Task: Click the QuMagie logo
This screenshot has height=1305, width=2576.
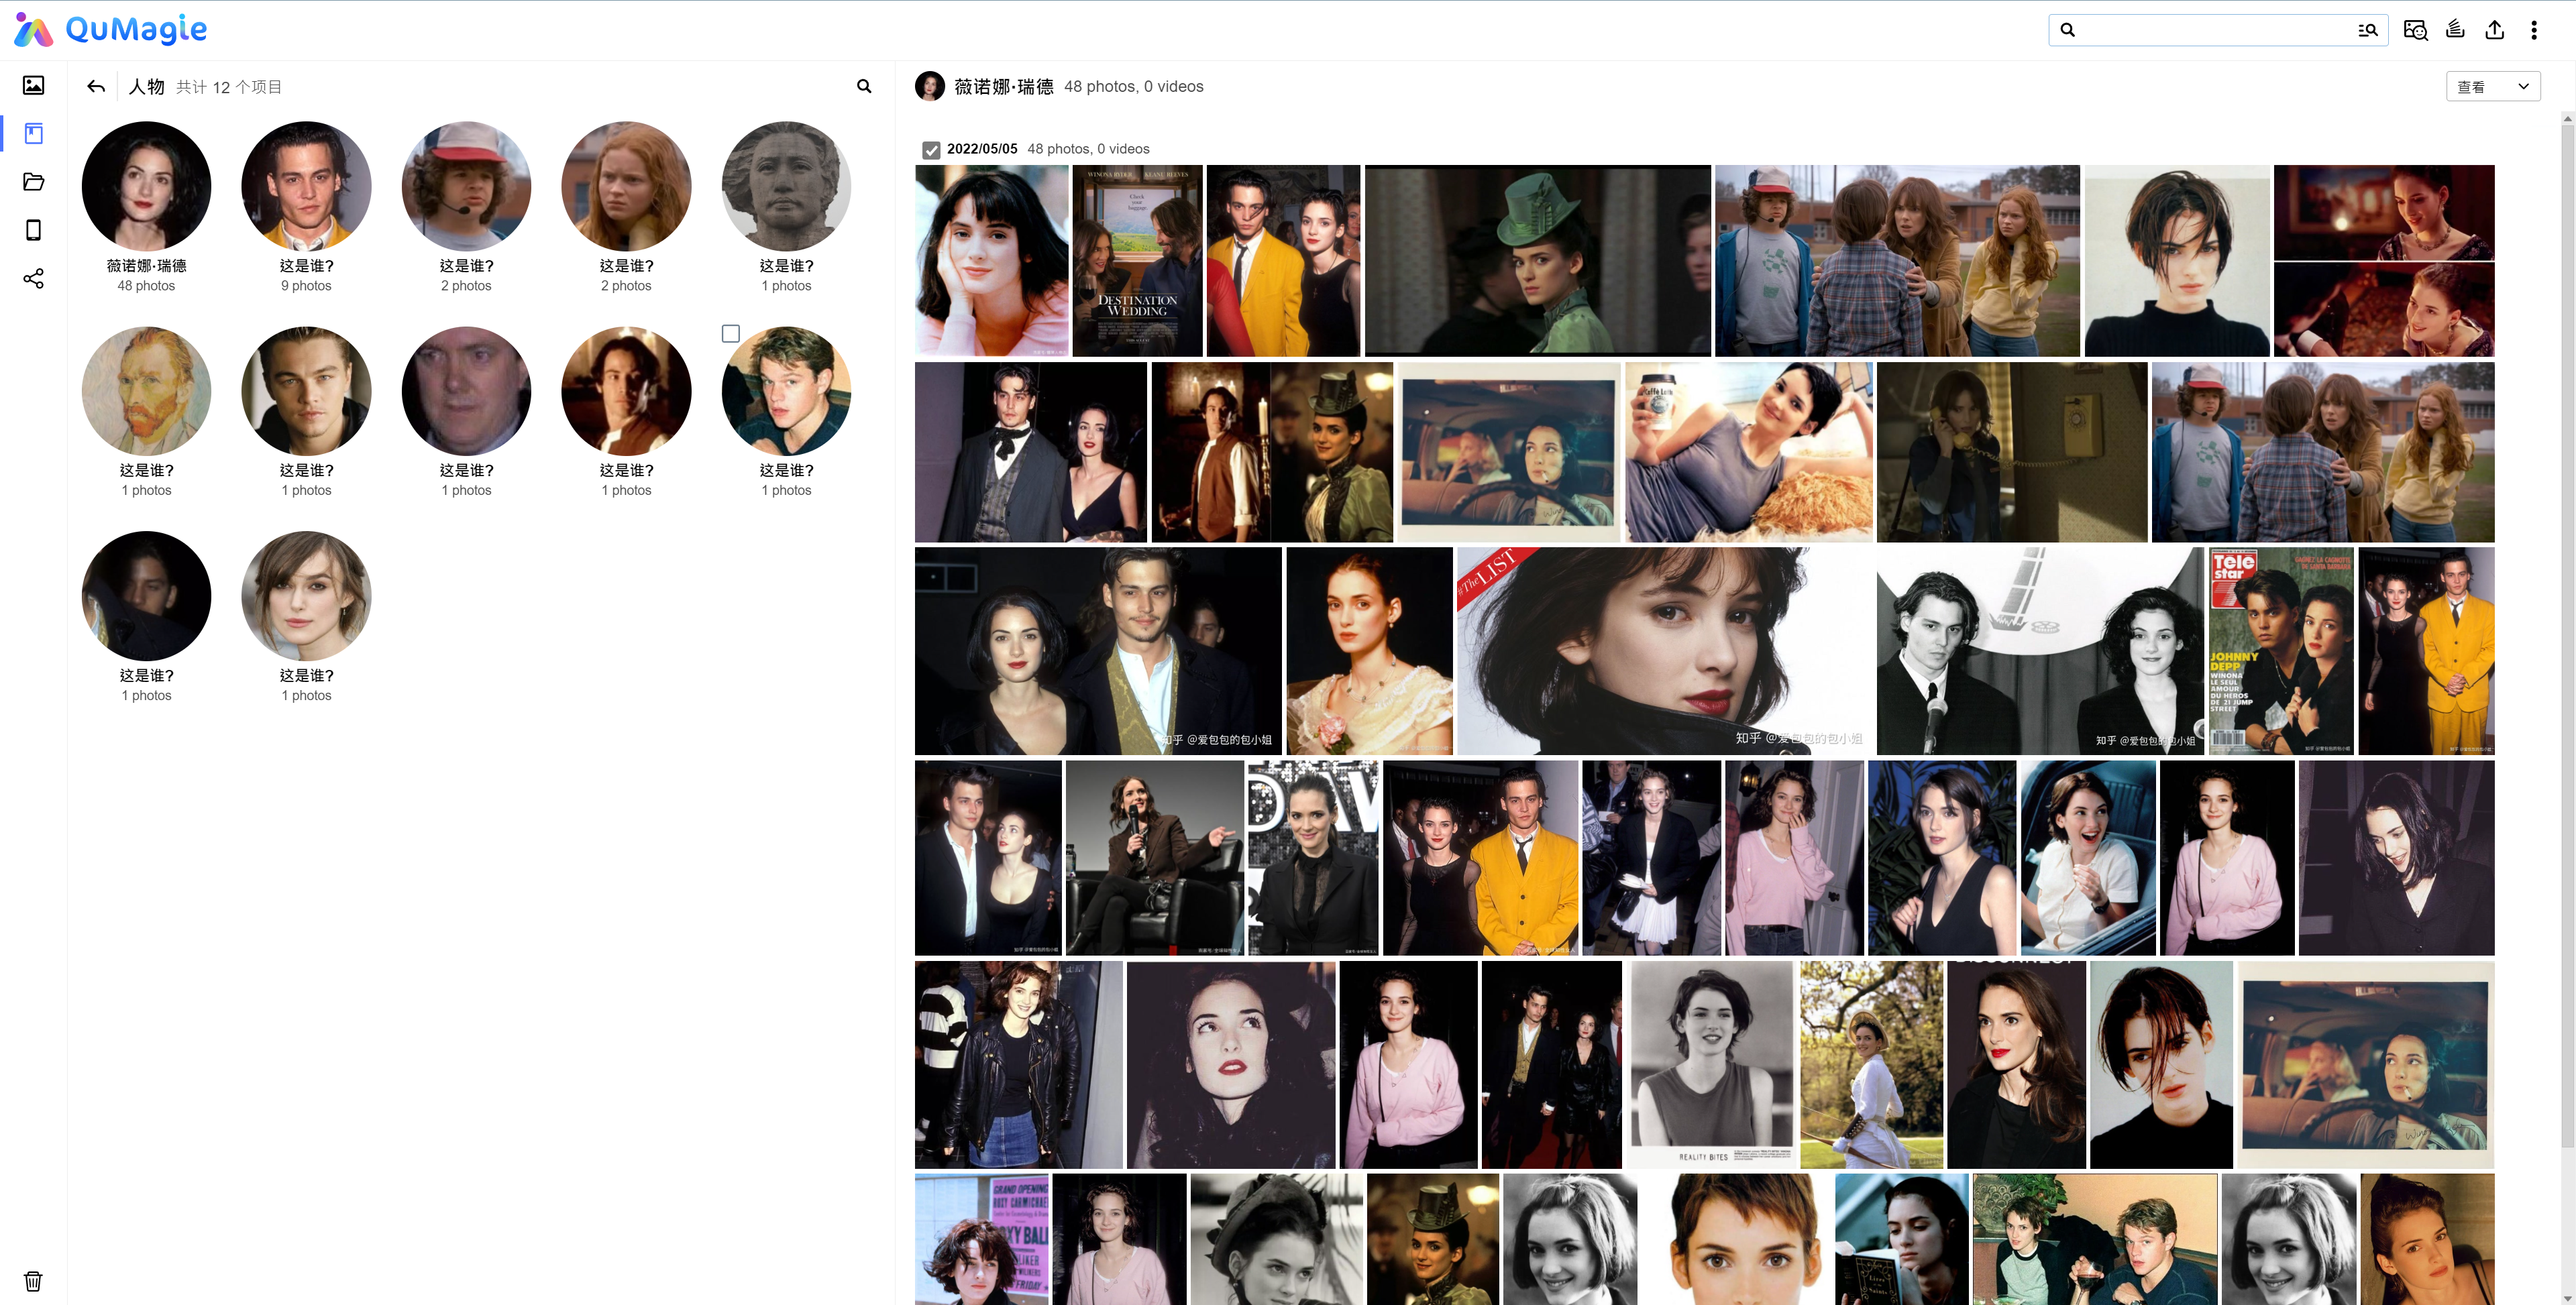Action: [110, 29]
